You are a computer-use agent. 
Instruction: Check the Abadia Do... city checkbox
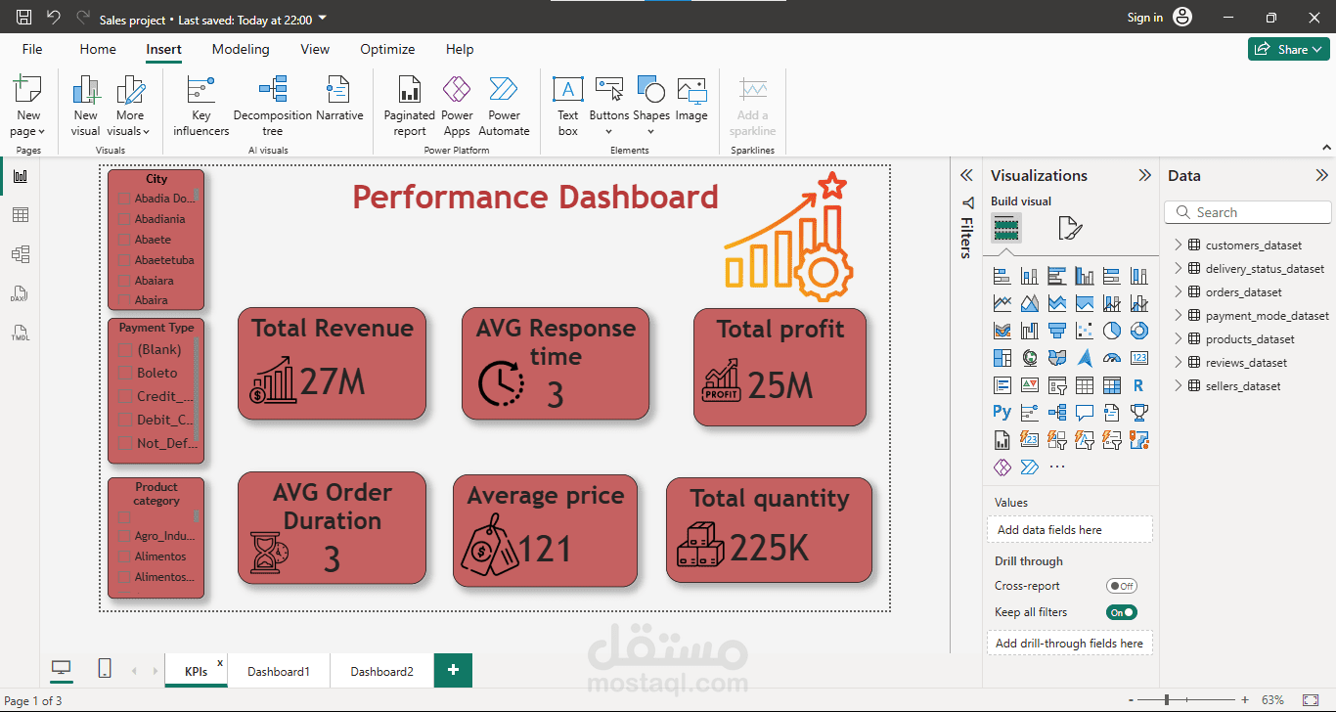(x=124, y=199)
